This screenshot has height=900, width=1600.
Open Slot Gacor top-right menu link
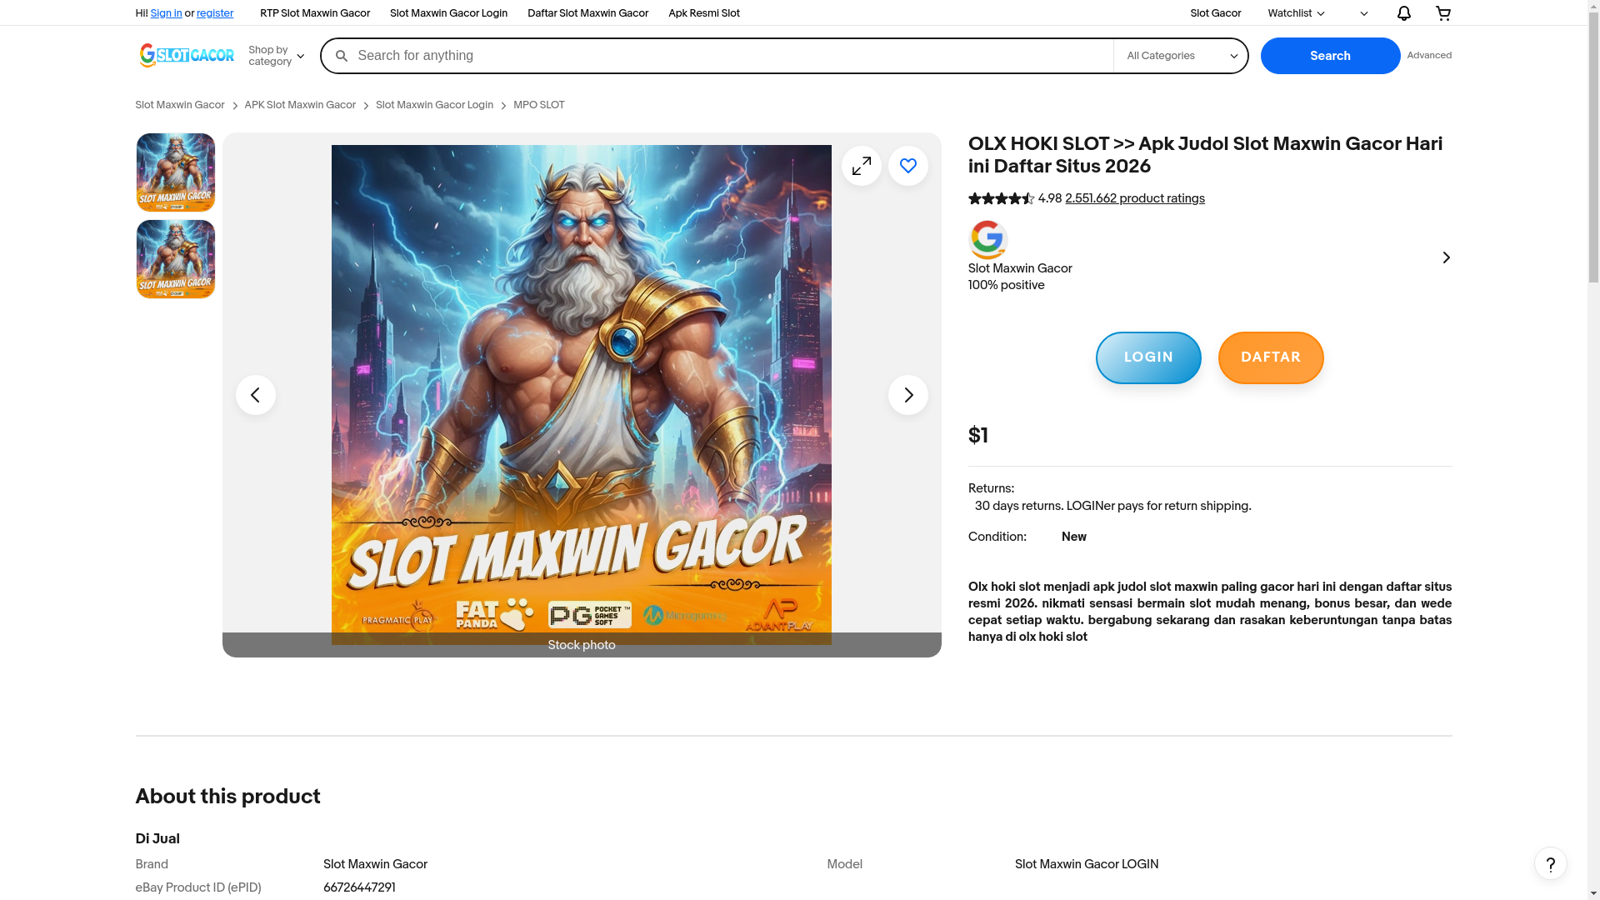tap(1216, 13)
